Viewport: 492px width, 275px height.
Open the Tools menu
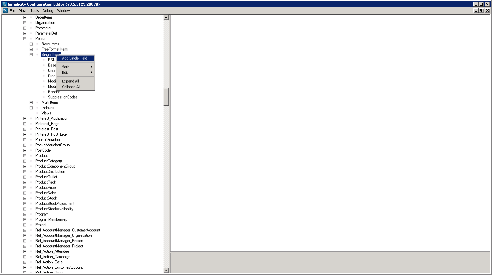pos(35,11)
